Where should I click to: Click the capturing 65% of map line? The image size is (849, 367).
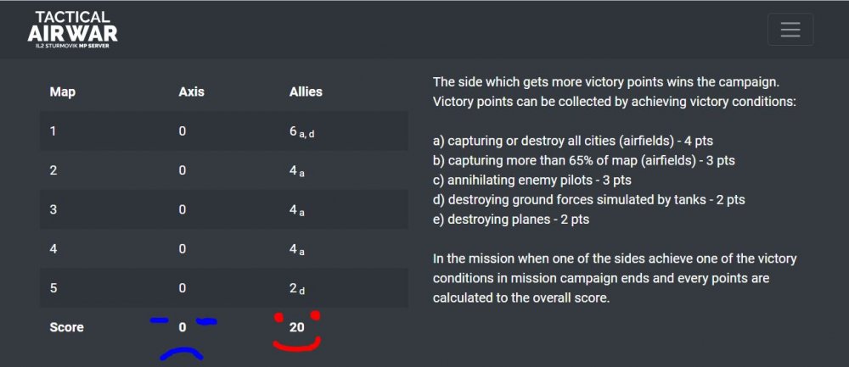coord(583,159)
